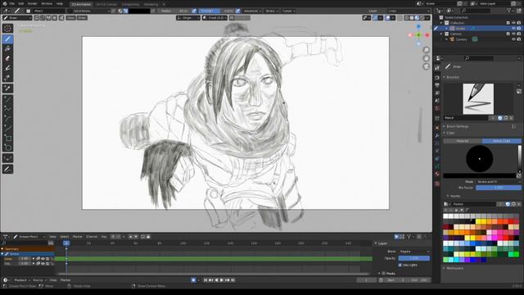Open the Render menu
This screenshot has width=524, height=295.
click(x=33, y=3)
